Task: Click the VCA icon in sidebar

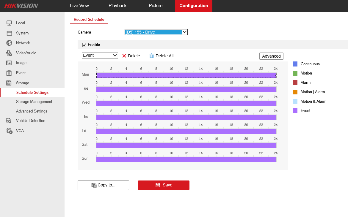Action: [9, 131]
